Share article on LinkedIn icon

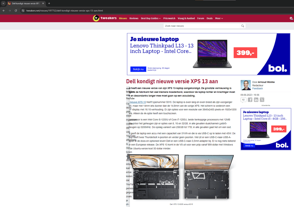click(256, 100)
